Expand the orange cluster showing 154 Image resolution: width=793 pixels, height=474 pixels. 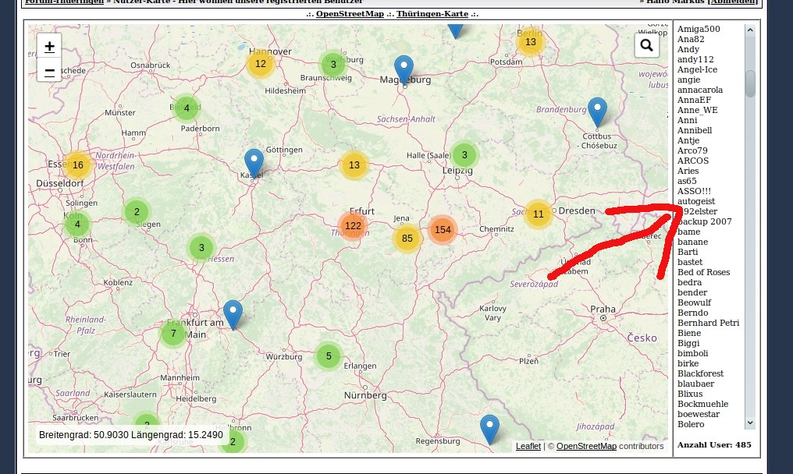tap(443, 230)
